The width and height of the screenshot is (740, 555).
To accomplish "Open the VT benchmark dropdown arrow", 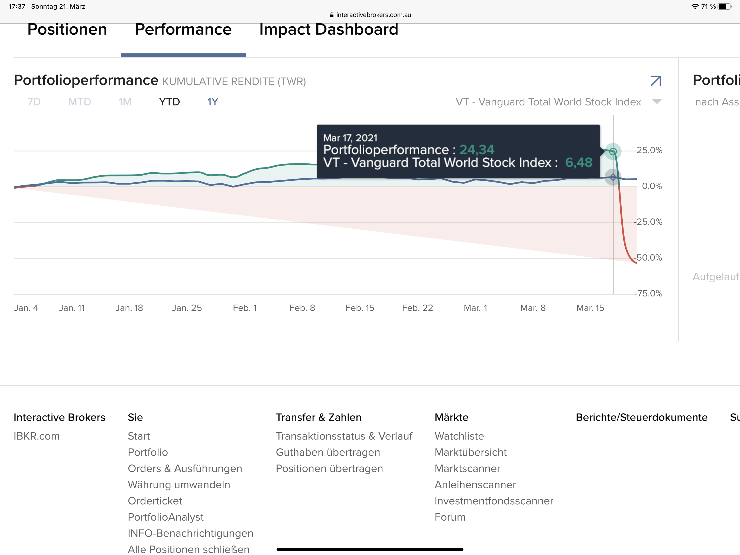I will [657, 101].
